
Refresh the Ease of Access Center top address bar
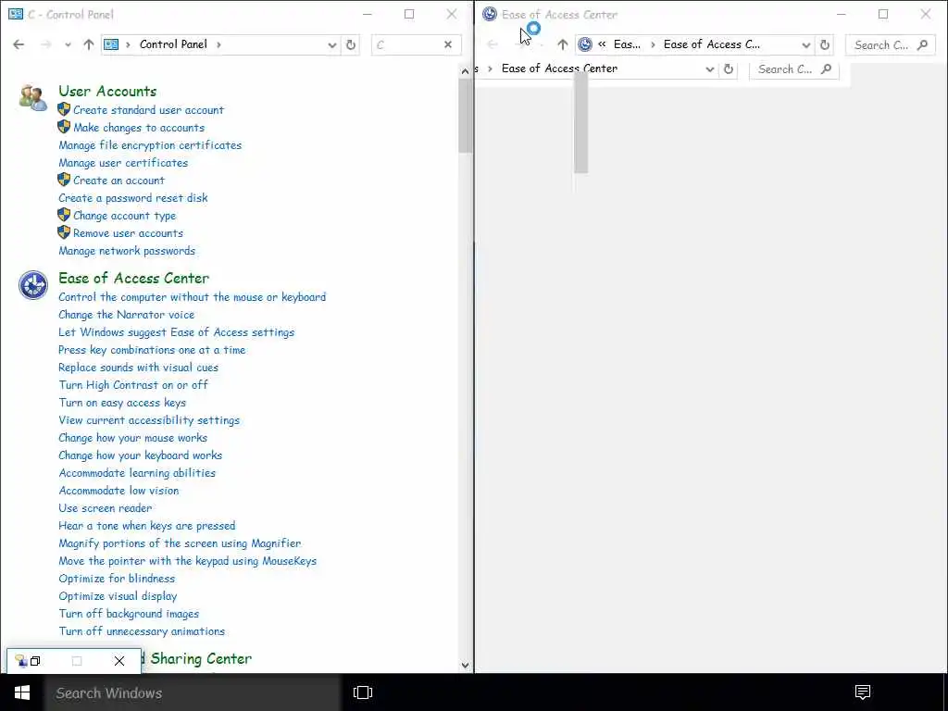[x=825, y=44]
